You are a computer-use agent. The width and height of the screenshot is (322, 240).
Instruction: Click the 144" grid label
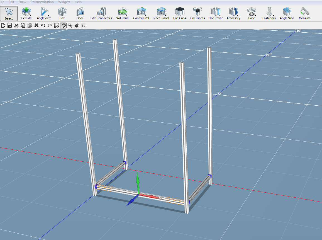point(269,55)
